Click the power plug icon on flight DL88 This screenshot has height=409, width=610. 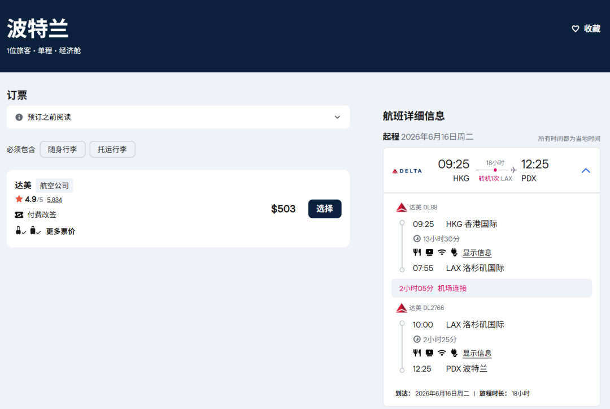pyautogui.click(x=454, y=252)
